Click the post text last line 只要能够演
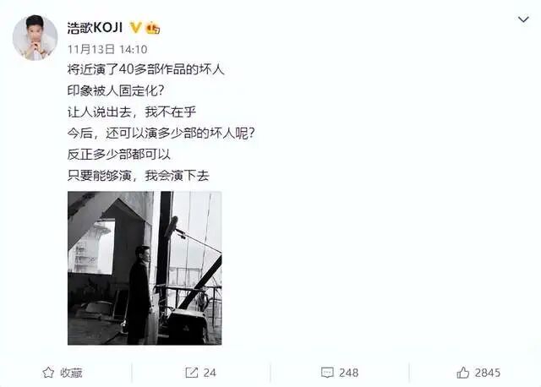This screenshot has width=541, height=387. click(139, 176)
